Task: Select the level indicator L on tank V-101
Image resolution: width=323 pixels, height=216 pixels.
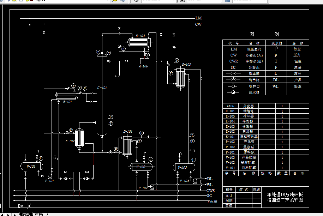Action: [x=41, y=158]
